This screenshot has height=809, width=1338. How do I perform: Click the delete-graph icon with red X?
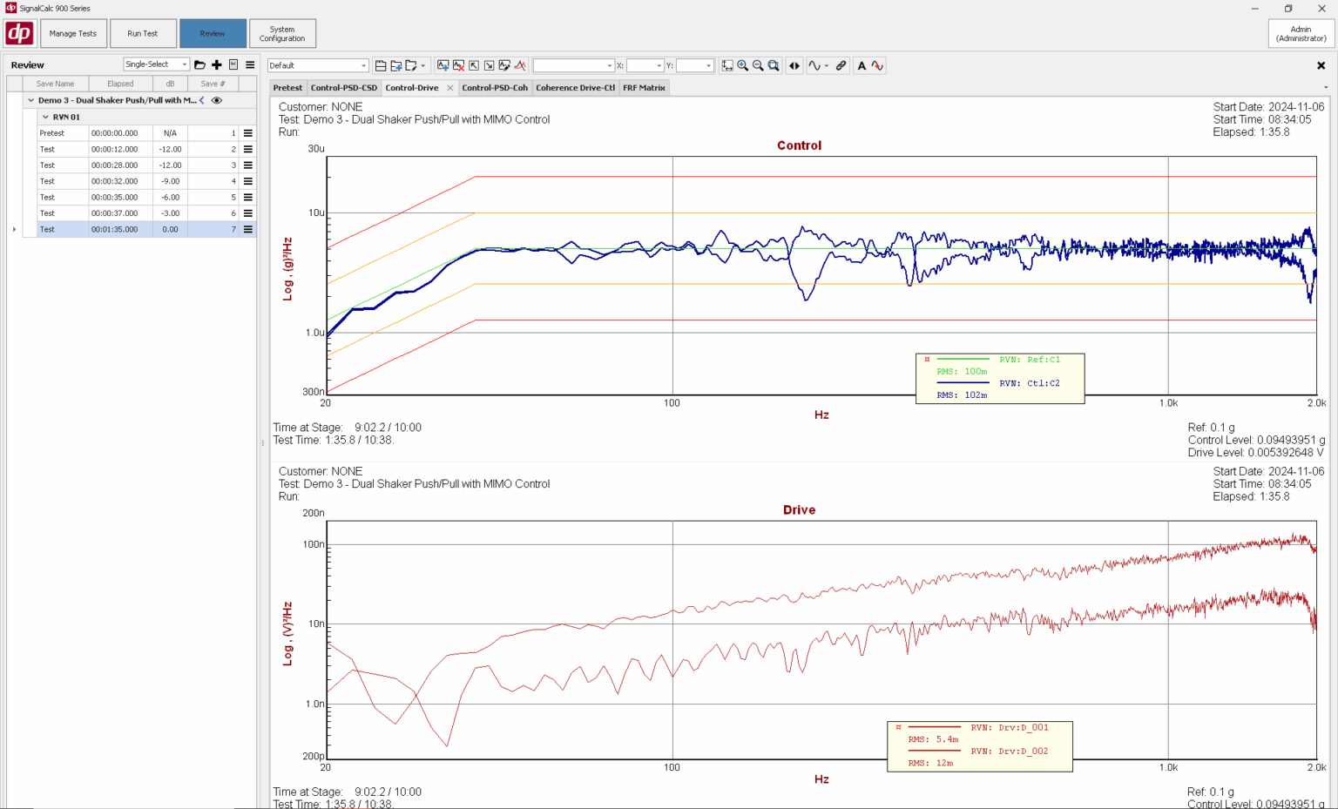[x=458, y=65]
